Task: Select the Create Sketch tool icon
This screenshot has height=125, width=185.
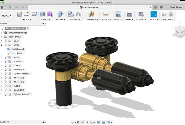Action: pos(19,14)
